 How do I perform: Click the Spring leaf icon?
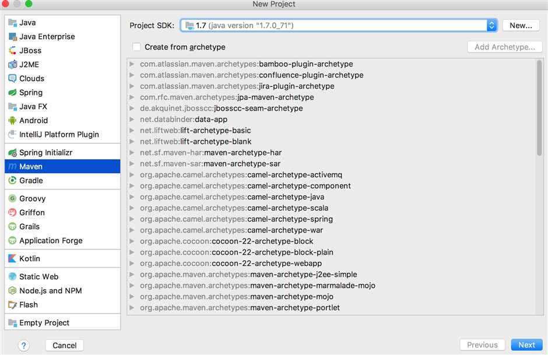tap(12, 93)
